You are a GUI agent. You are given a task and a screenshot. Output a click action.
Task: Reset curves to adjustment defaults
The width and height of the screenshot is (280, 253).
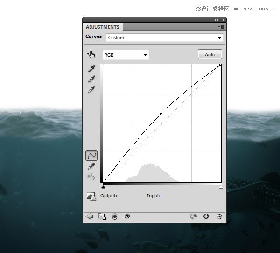pyautogui.click(x=206, y=217)
